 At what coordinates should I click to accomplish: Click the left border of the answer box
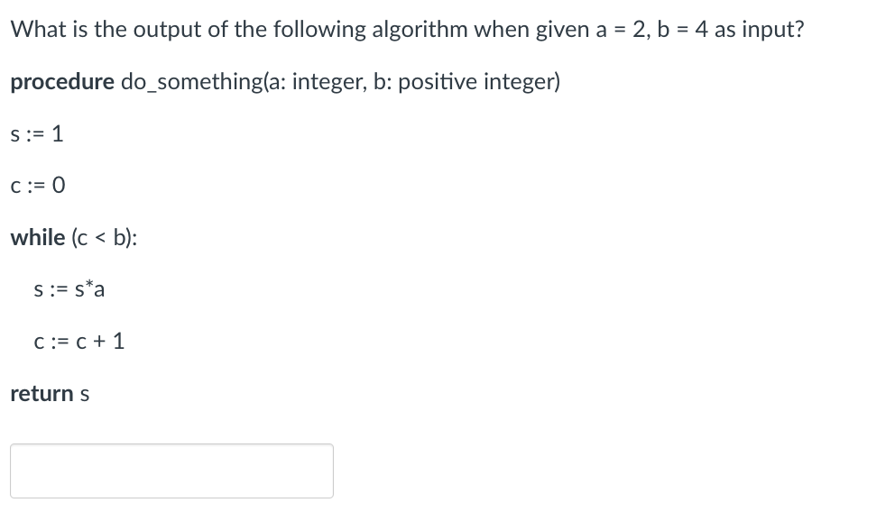[11, 471]
